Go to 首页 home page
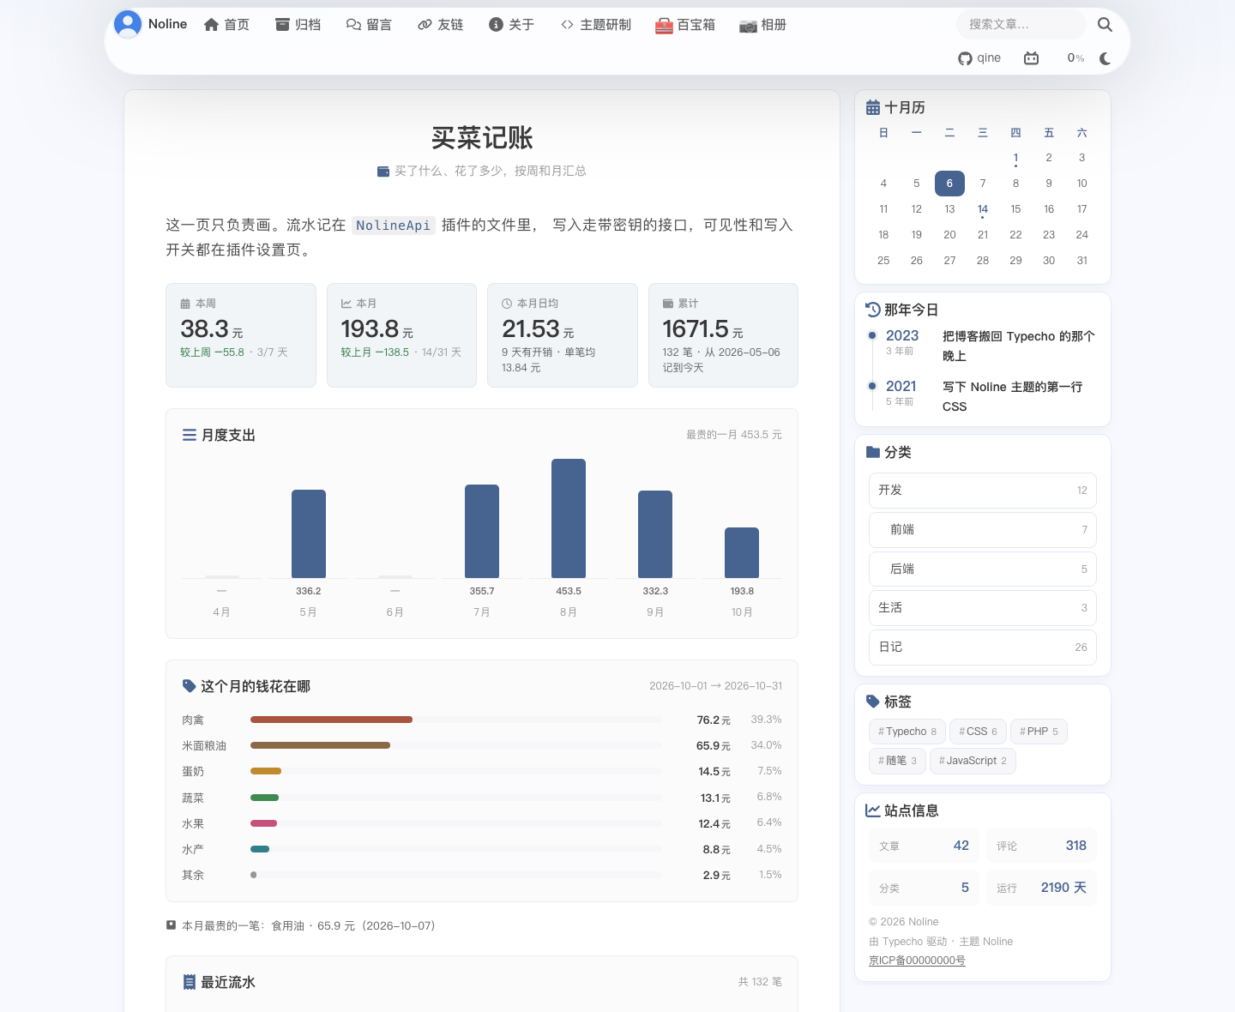1235x1012 pixels. pos(226,25)
